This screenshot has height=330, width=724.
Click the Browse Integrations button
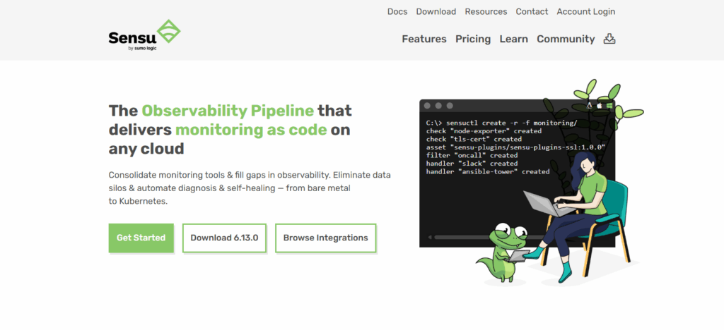click(x=325, y=238)
